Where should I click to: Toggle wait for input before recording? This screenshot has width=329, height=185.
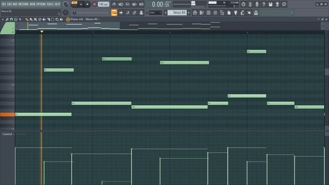(121, 4)
